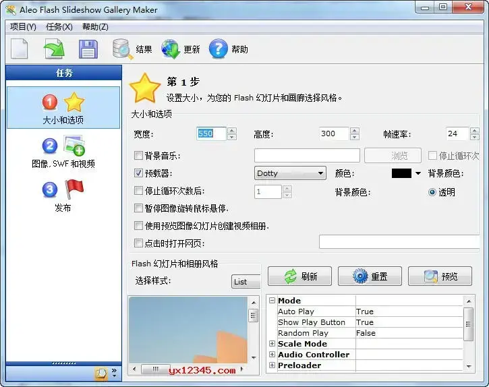Image resolution: width=489 pixels, height=387 pixels.
Task: Enable the 背景音乐 checkbox
Action: [x=138, y=155]
